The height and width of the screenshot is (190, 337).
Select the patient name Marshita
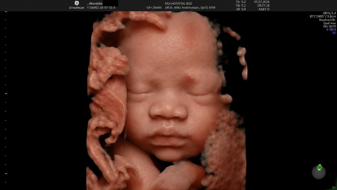(x=96, y=3)
